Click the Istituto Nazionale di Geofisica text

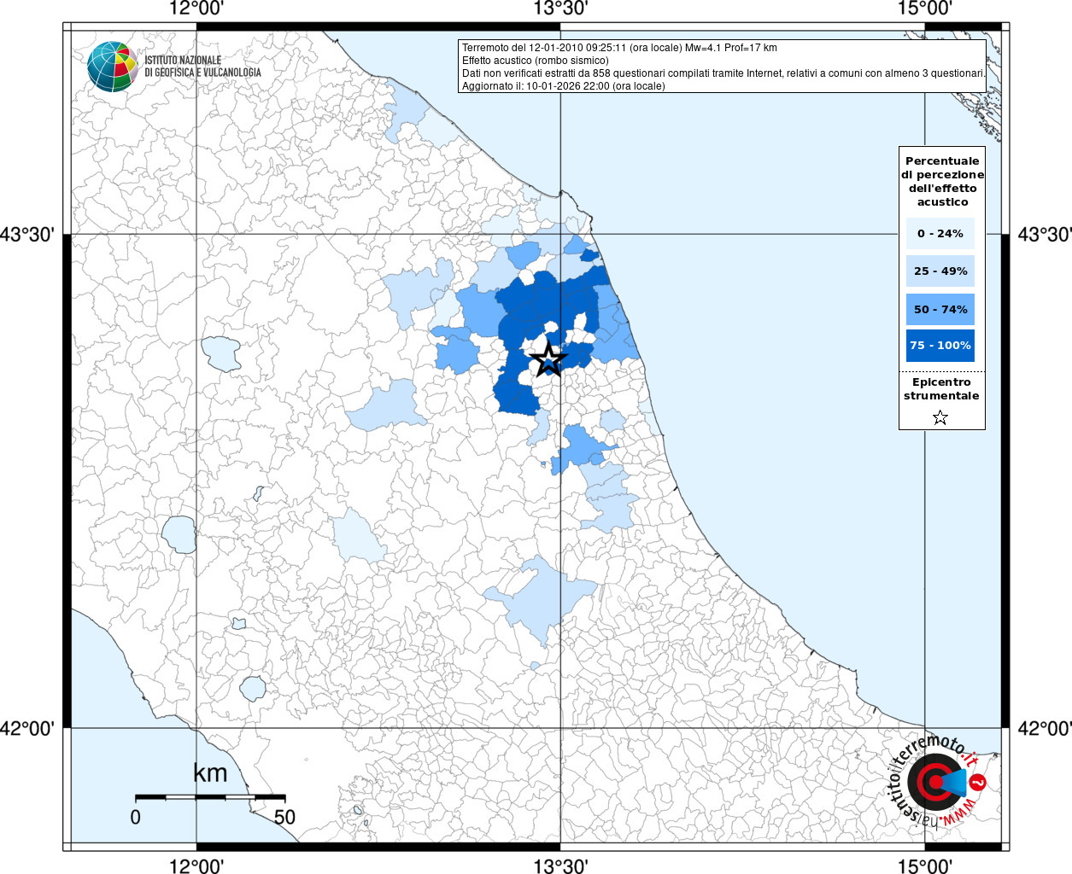(x=202, y=67)
